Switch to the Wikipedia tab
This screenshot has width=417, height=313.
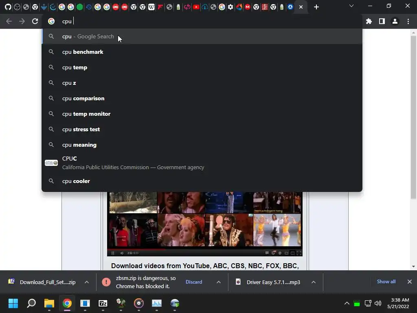point(151,7)
